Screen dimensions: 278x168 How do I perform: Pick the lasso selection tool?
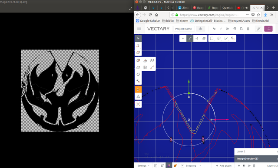[219, 39]
